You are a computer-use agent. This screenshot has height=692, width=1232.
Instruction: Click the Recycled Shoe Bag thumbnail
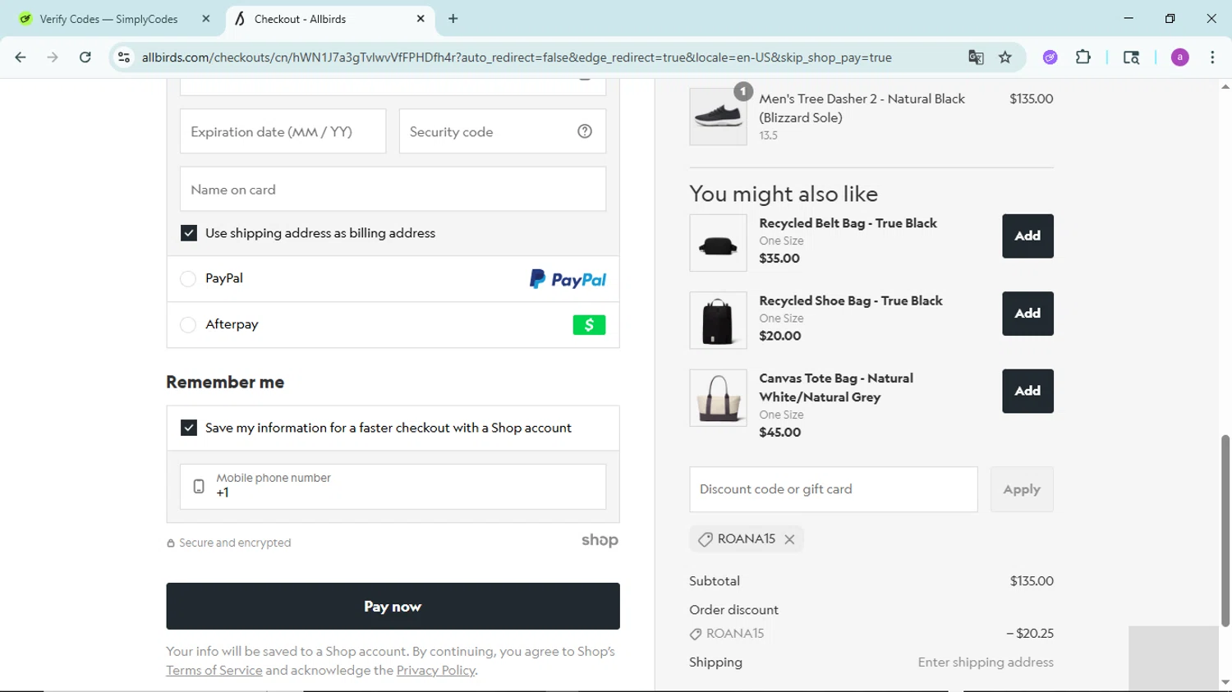(718, 320)
